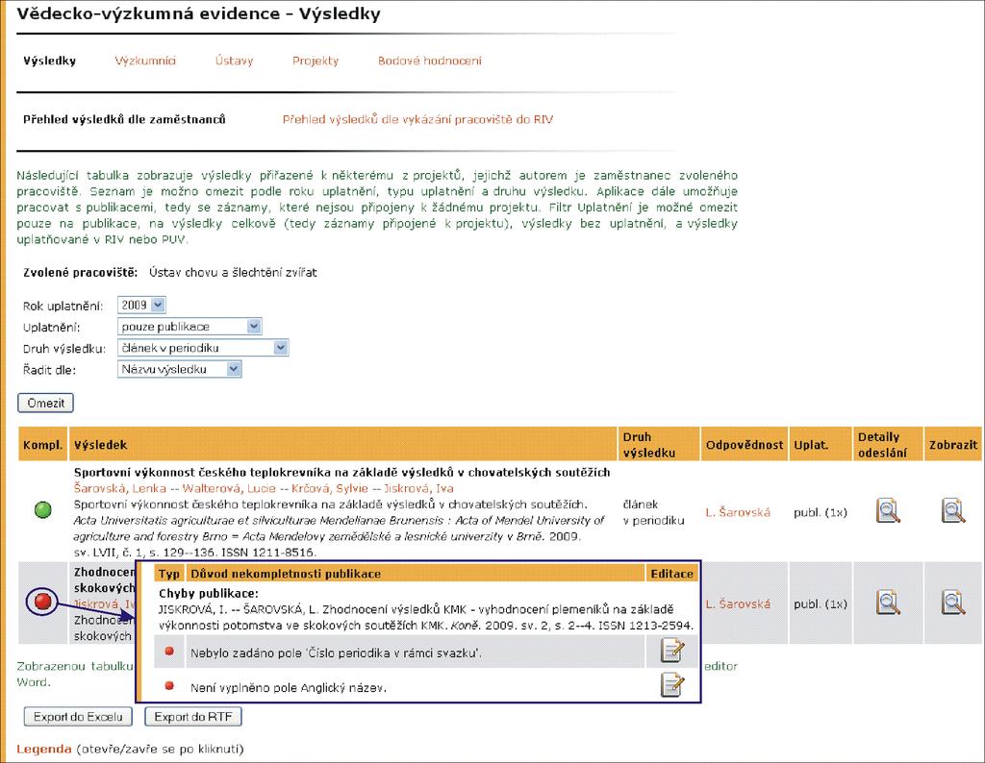Open 'Přehled výsledků dle vykázání pracoviště do RIV'
Image resolution: width=985 pixels, height=763 pixels.
click(417, 119)
